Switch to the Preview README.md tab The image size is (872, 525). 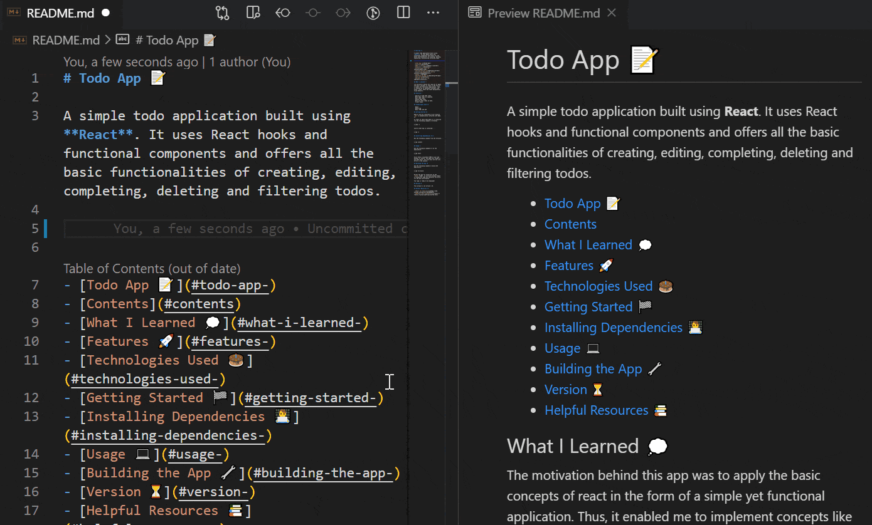(x=543, y=13)
